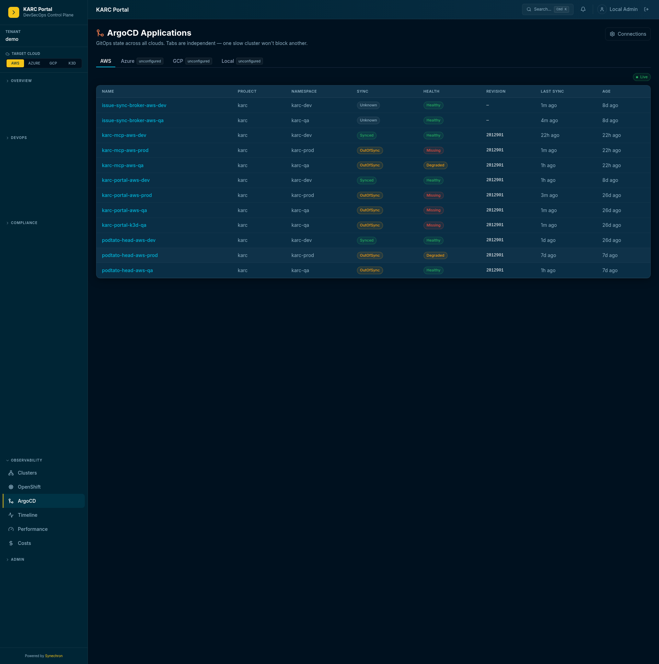
Task: Select K3D target cloud
Action: tap(72, 63)
